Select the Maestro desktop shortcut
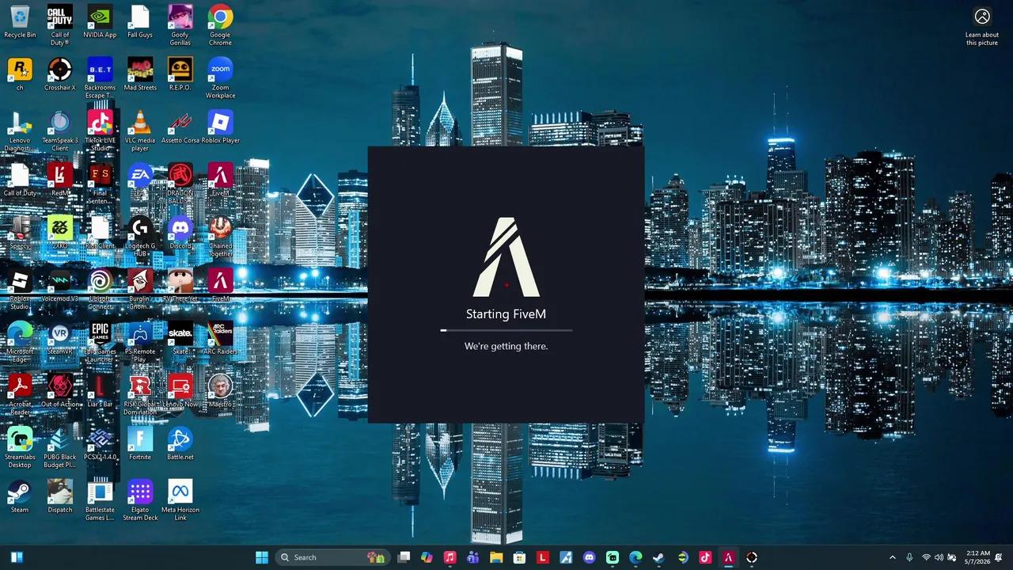1013x570 pixels. pyautogui.click(x=220, y=391)
